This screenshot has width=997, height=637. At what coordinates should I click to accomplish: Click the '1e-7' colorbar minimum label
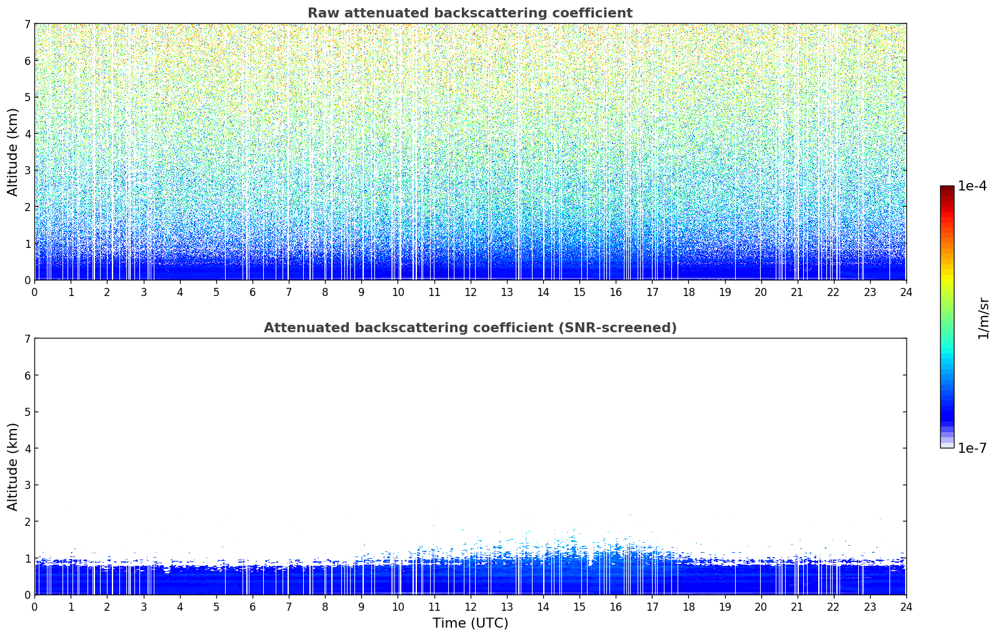[x=972, y=448]
